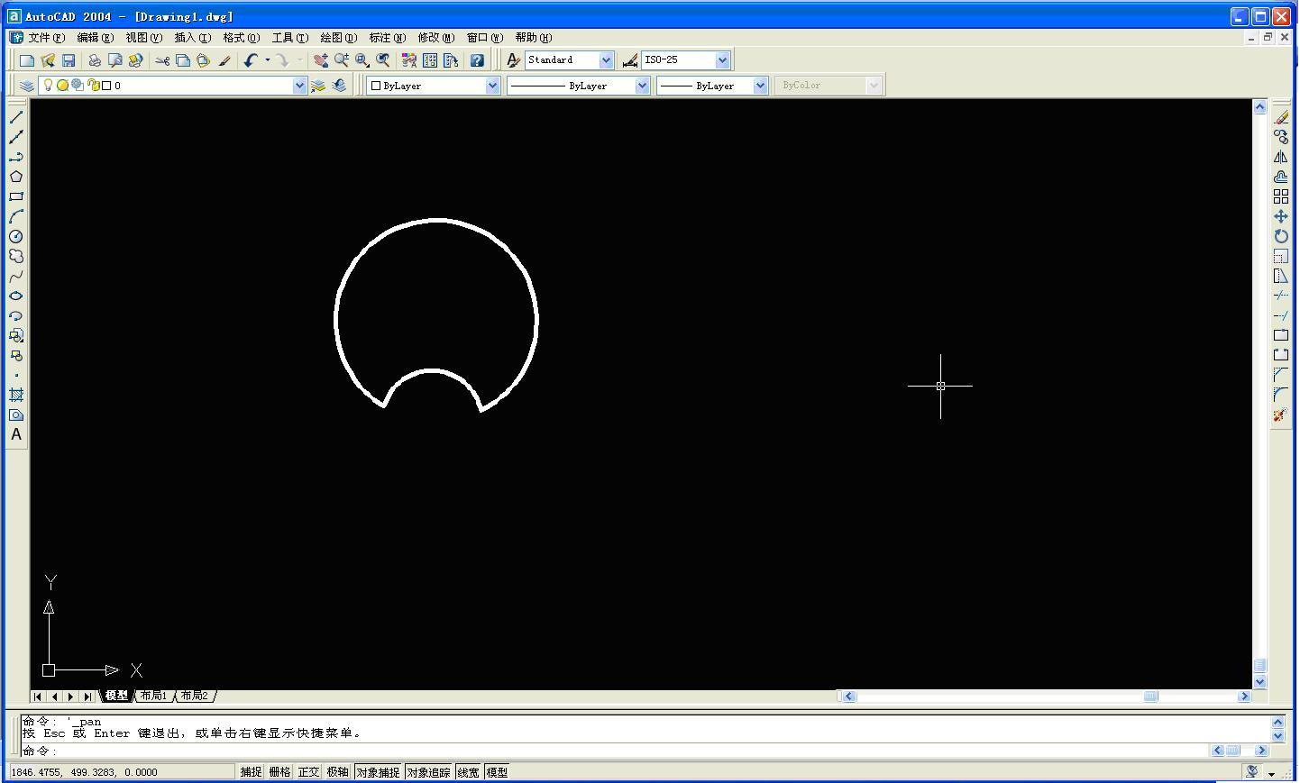Select the Hatch tool
This screenshot has height=783, width=1300.
click(16, 395)
